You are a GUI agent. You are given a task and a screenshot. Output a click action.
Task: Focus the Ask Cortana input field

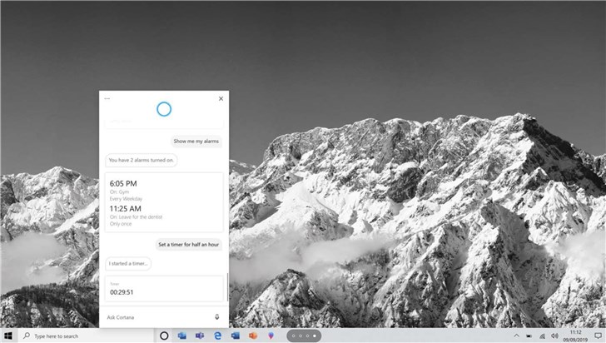coord(158,317)
